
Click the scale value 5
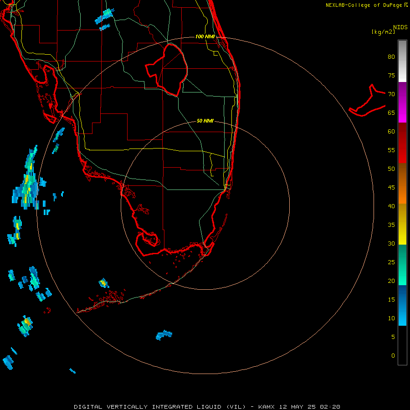coord(393,337)
